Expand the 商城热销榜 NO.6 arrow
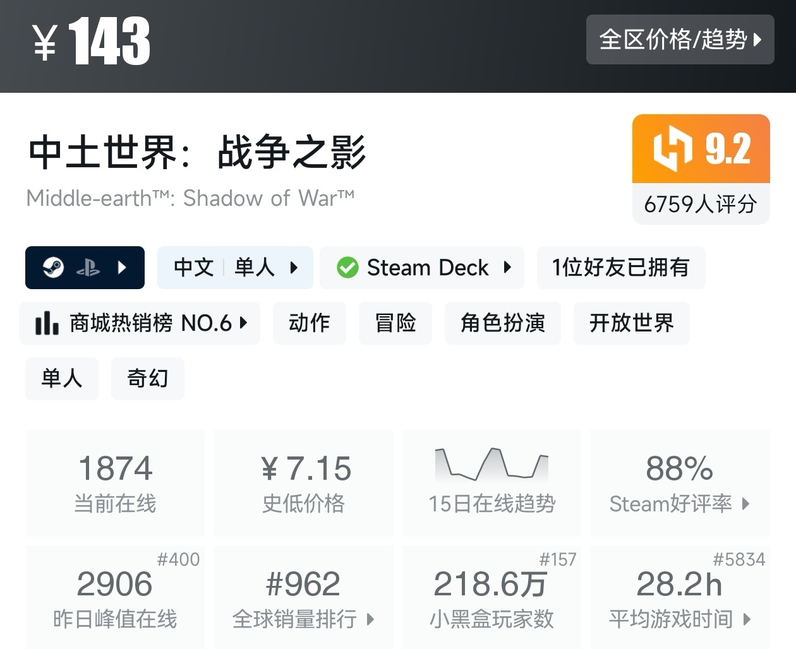This screenshot has height=649, width=796. click(243, 323)
